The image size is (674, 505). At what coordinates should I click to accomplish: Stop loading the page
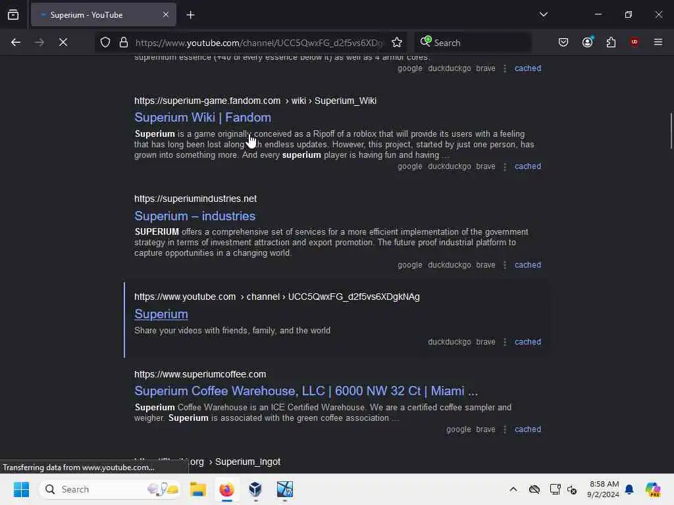pos(63,43)
